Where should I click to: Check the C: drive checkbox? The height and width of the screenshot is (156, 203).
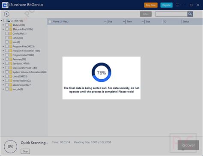(x=5, y=21)
